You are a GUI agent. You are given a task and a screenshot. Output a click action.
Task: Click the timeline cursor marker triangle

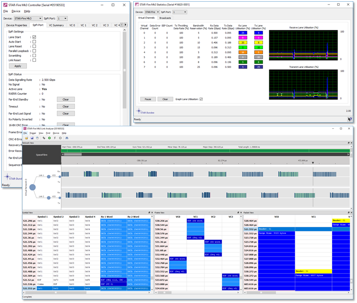point(313,163)
